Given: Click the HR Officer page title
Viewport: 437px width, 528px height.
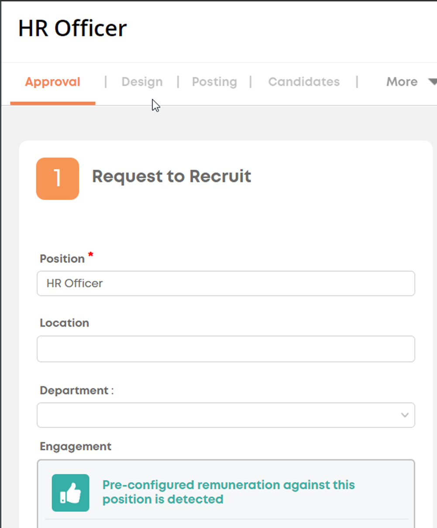Looking at the screenshot, I should 72,28.
